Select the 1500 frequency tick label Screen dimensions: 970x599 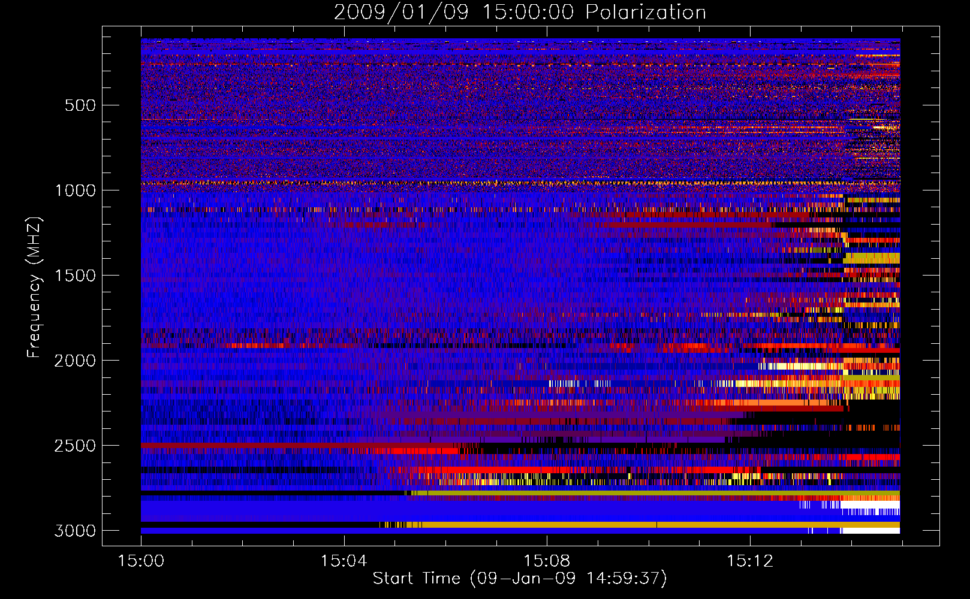click(x=75, y=276)
